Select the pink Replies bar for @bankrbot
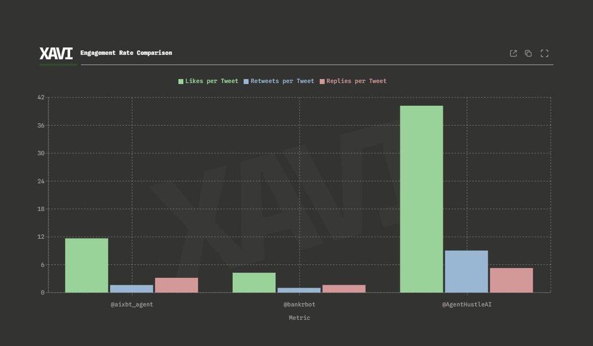 coord(344,289)
